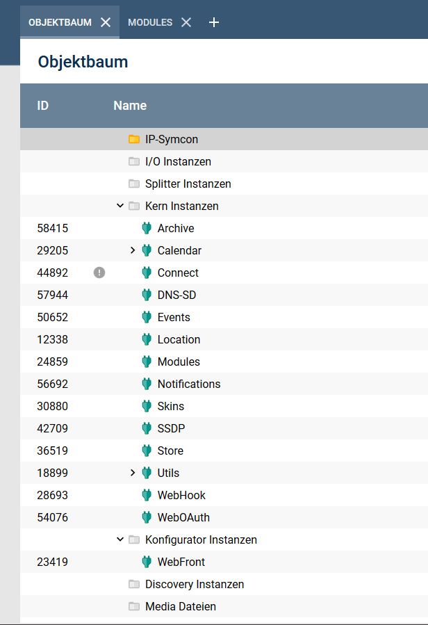Select the SSDP row name
This screenshot has width=428, height=625.
(171, 428)
